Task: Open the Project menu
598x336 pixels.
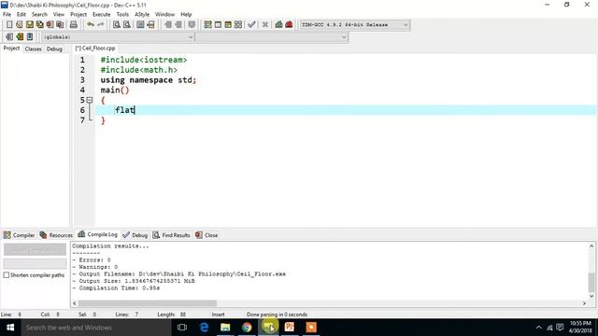Action: click(x=78, y=15)
